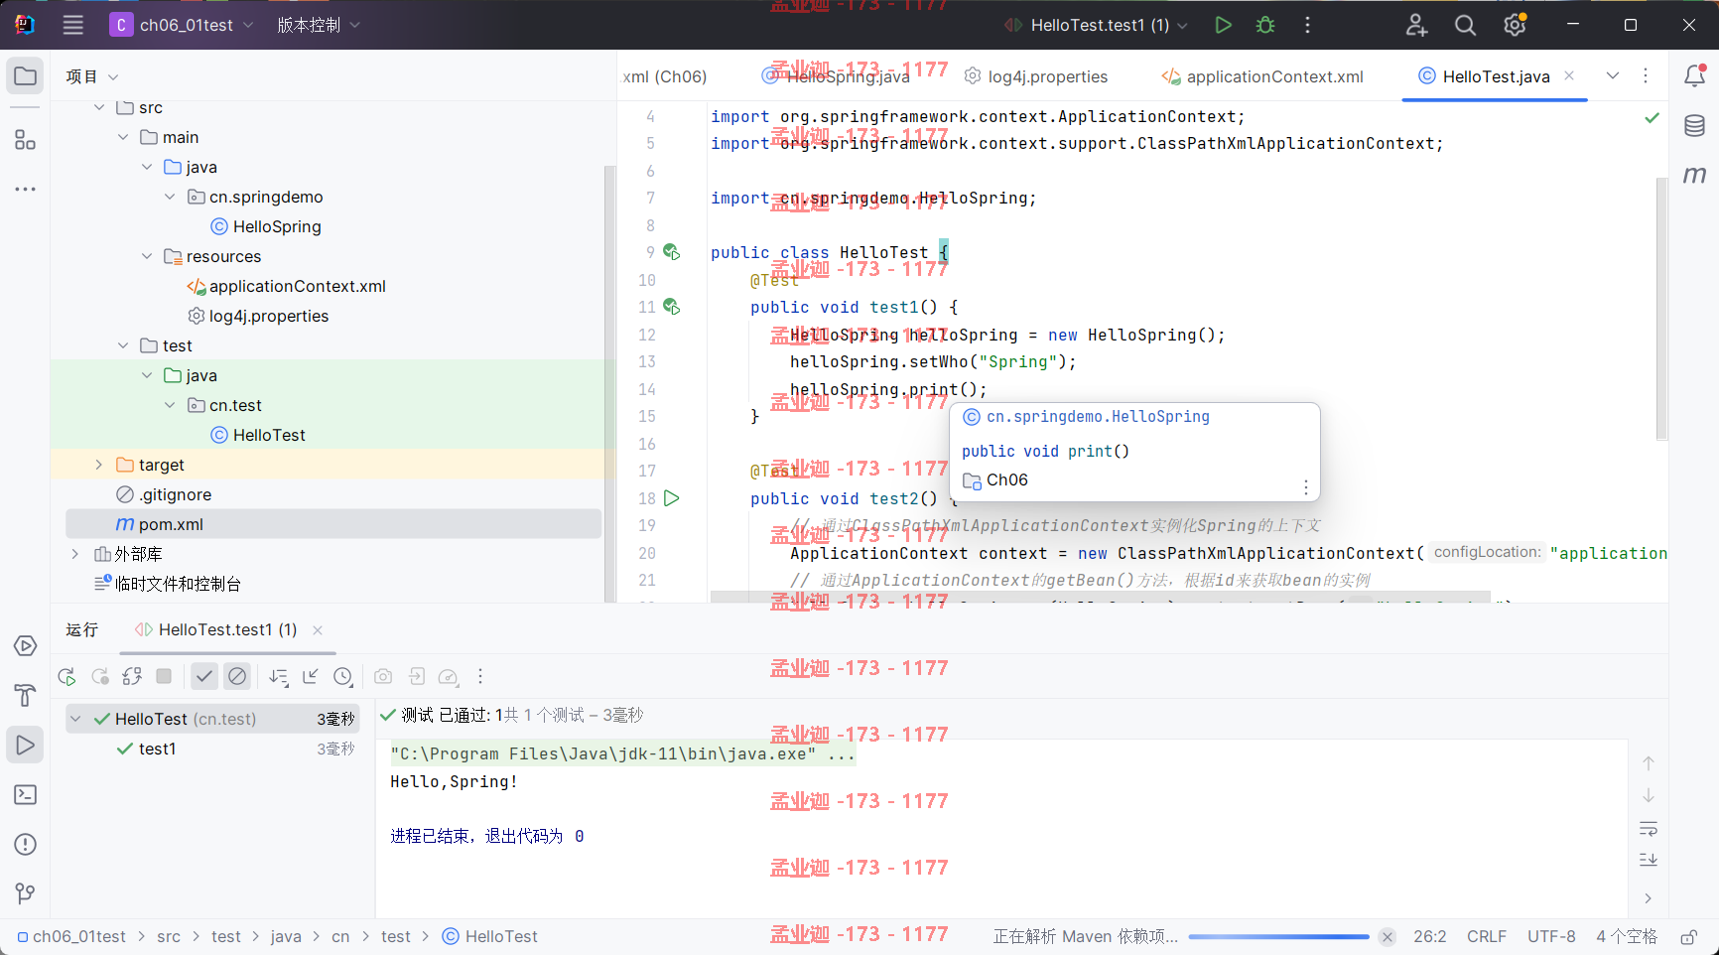Image resolution: width=1719 pixels, height=955 pixels.
Task: Open Code With Me user icon
Action: 1416,25
